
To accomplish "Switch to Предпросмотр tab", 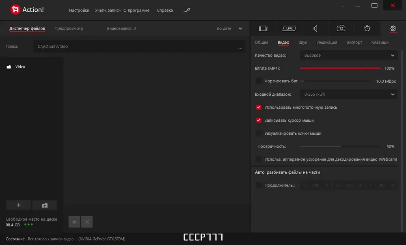I will (x=69, y=28).
